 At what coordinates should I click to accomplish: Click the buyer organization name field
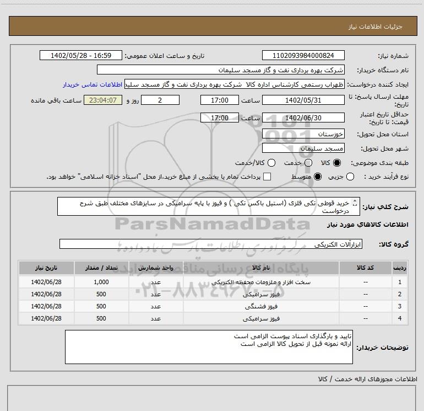pyautogui.click(x=221, y=70)
